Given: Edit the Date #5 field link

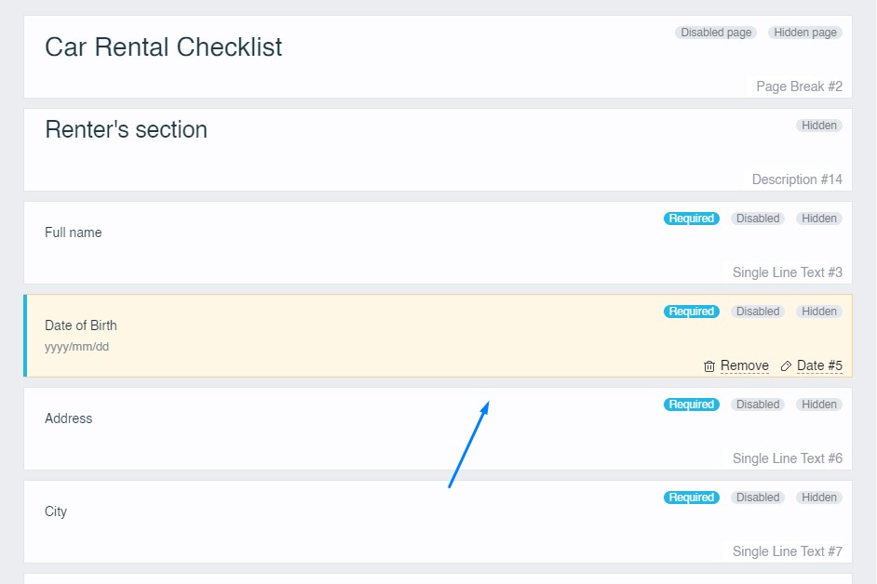Looking at the screenshot, I should 819,365.
